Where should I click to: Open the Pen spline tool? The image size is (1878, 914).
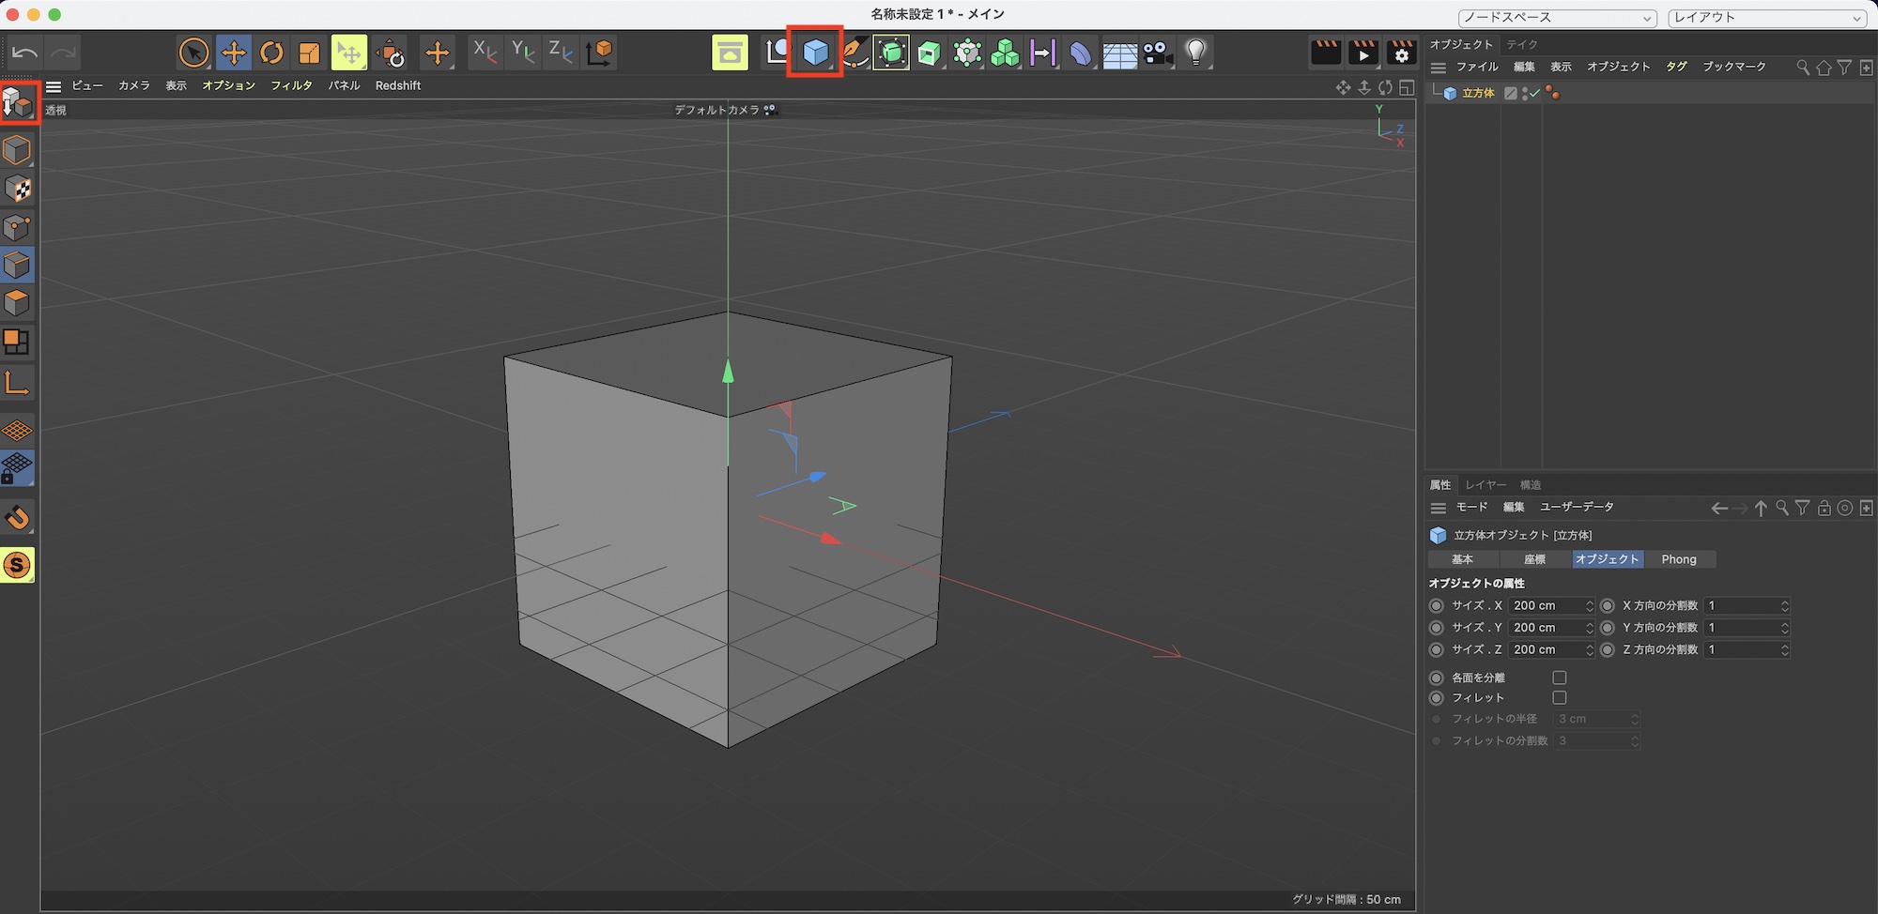tap(854, 53)
